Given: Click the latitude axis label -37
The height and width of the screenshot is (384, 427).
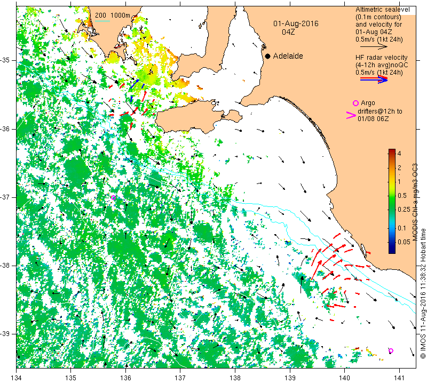Looking at the screenshot, I should (x=5, y=197).
